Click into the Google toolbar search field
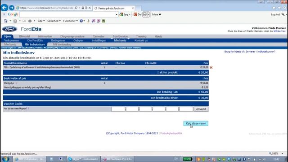The height and width of the screenshot is (162, 288). click(67, 14)
